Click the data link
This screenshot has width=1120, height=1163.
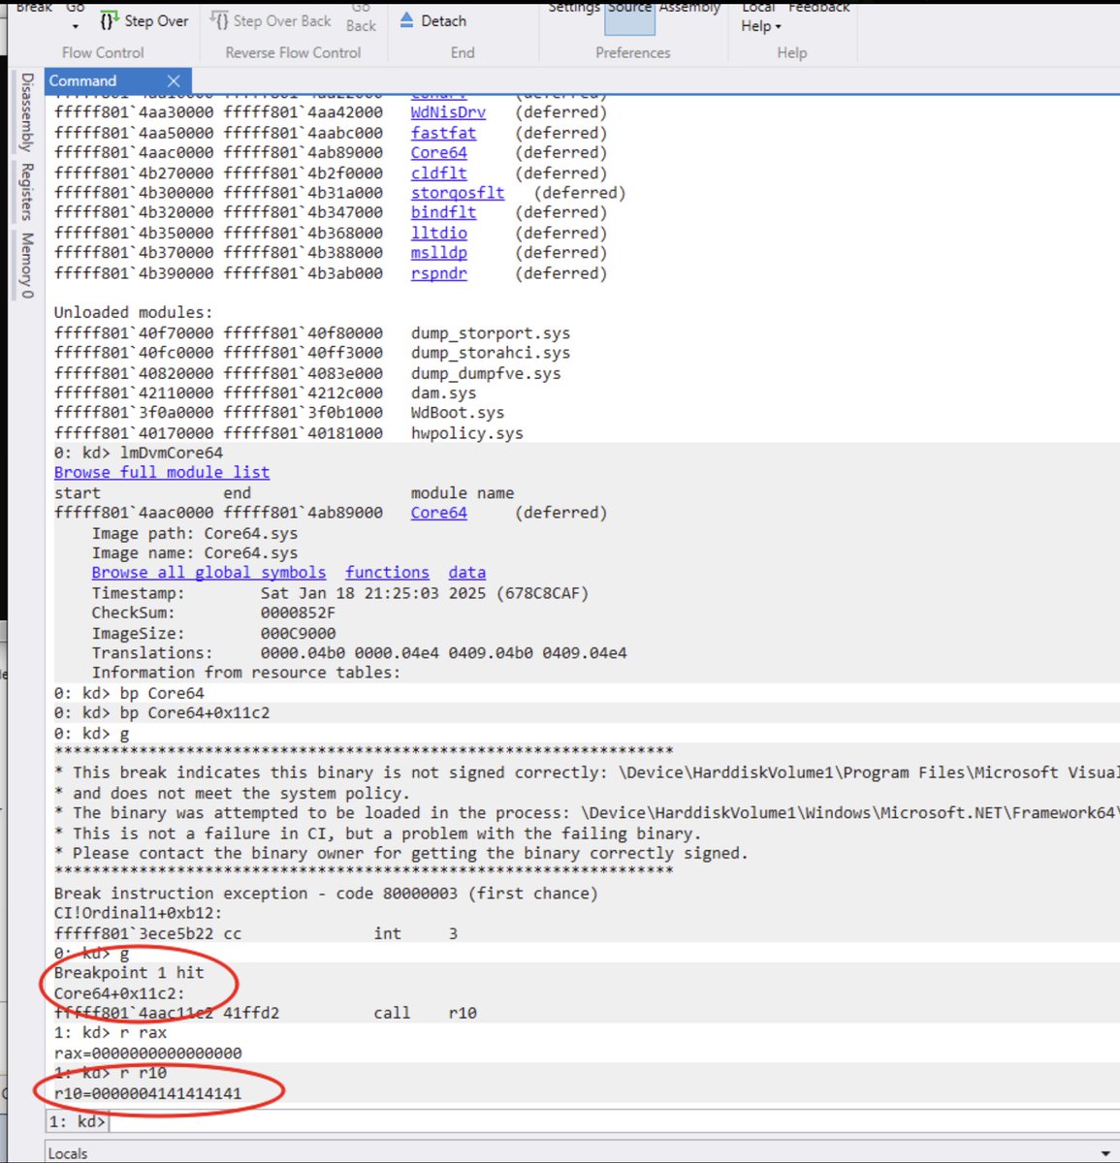point(467,573)
